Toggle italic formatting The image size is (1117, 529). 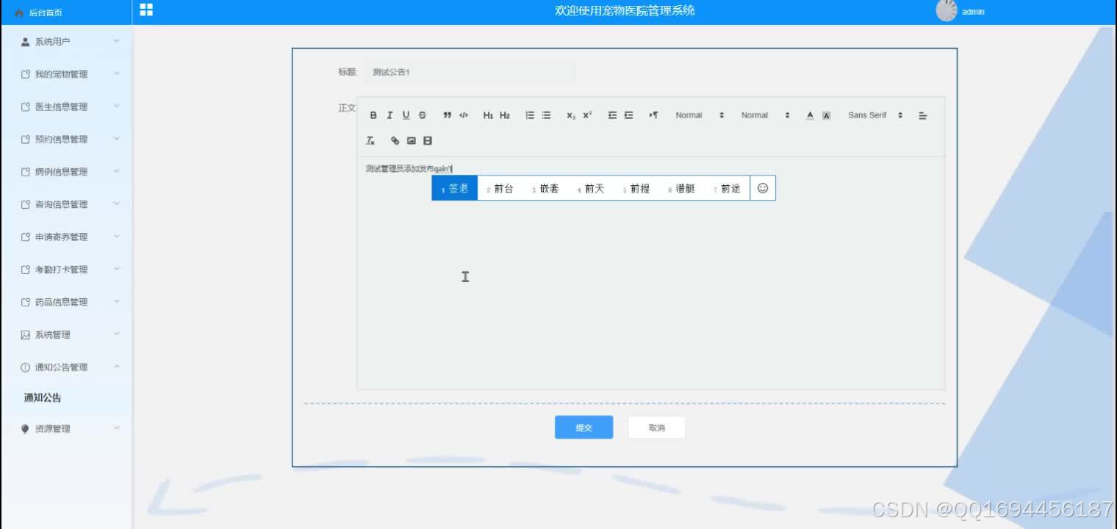pos(389,115)
